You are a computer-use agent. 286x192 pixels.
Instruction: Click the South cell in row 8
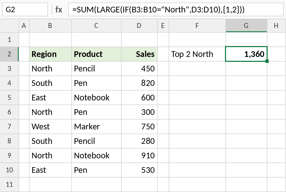coord(50,141)
